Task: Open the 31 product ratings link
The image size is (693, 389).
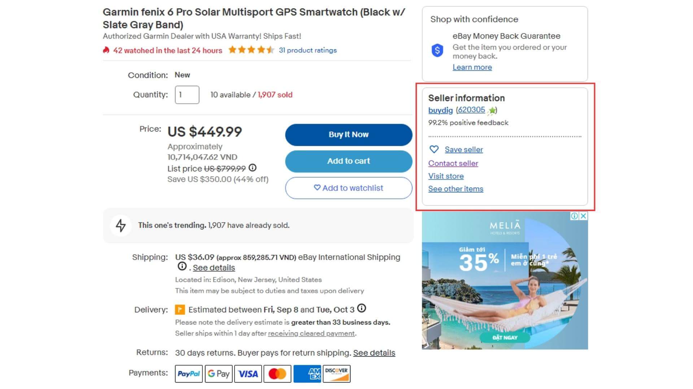Action: (x=308, y=50)
